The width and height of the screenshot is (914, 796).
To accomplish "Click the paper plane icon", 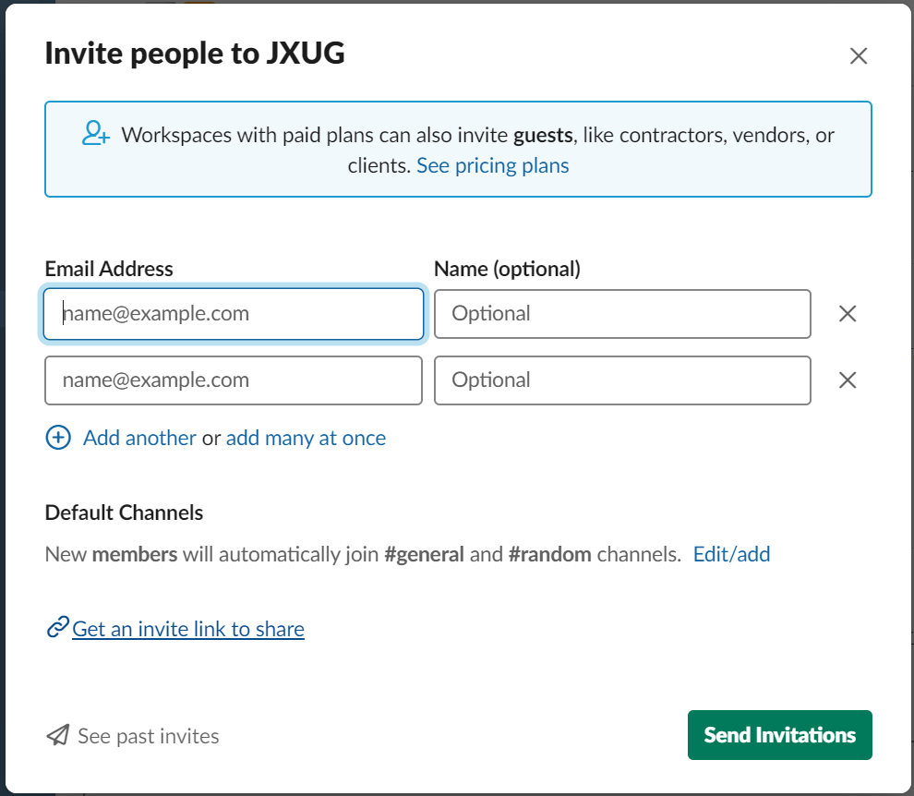I will click(58, 735).
